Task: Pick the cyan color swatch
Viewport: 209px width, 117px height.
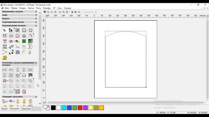Action: coord(64,108)
